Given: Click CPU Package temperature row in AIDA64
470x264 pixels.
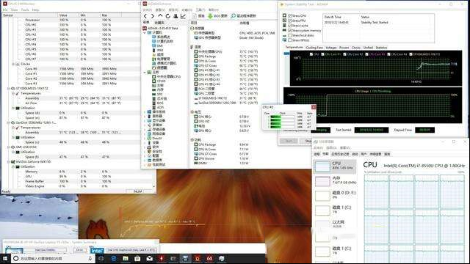Looking at the screenshot, I should (x=234, y=56).
